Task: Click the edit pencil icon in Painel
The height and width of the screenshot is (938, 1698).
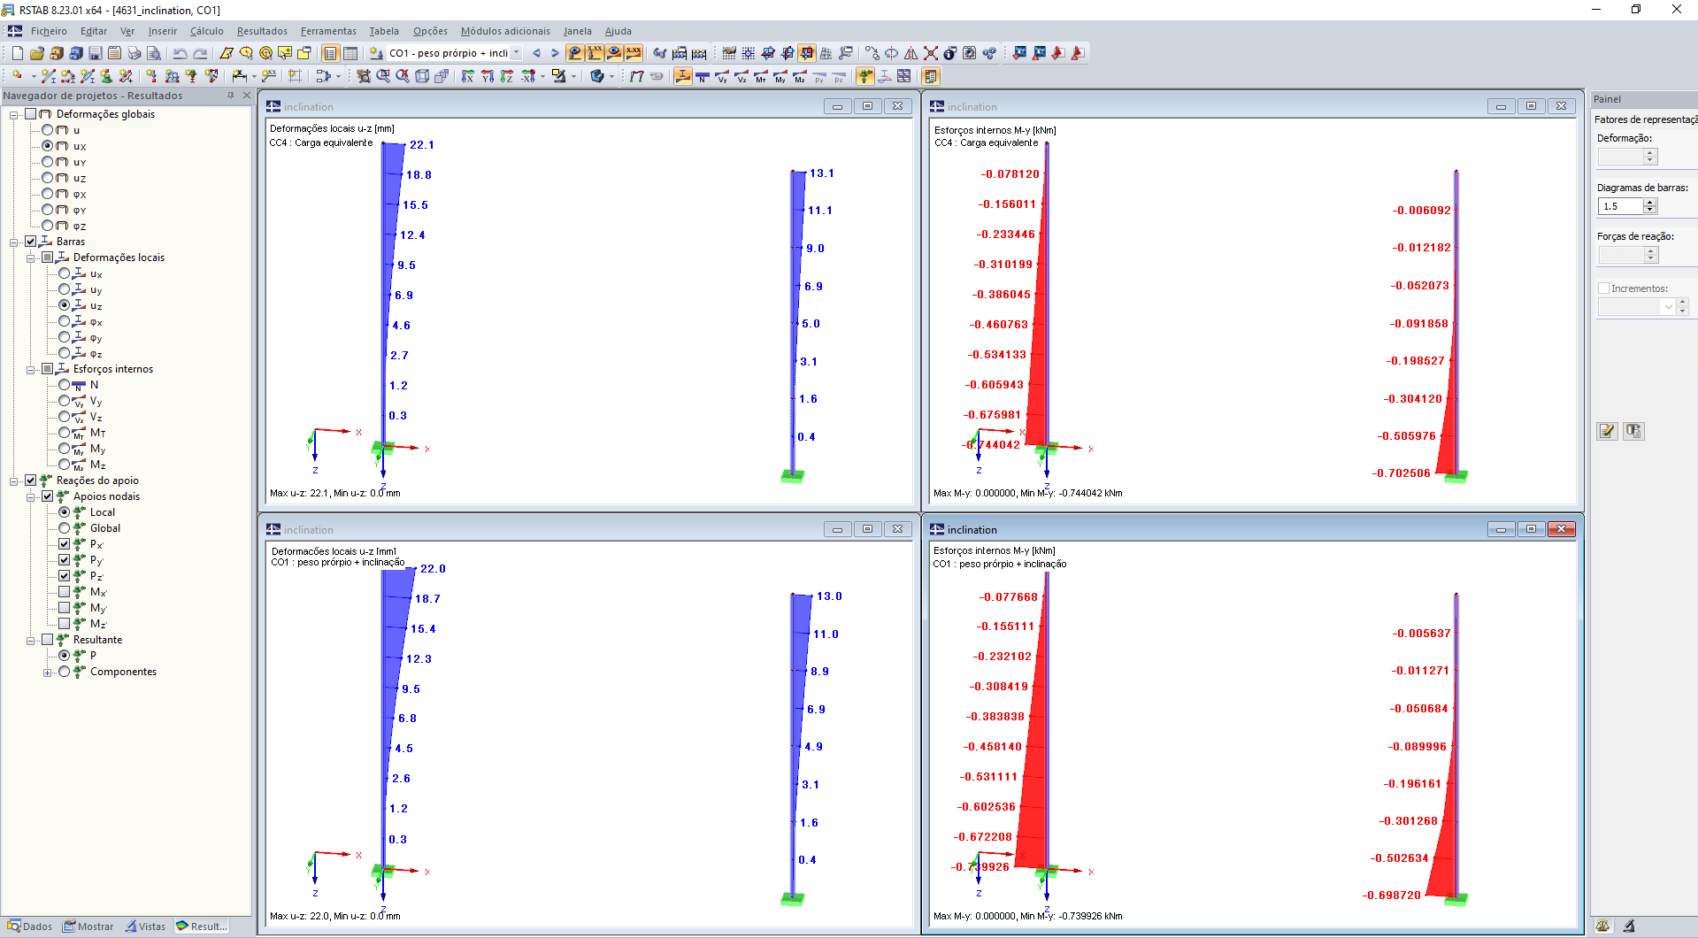Action: [1607, 431]
